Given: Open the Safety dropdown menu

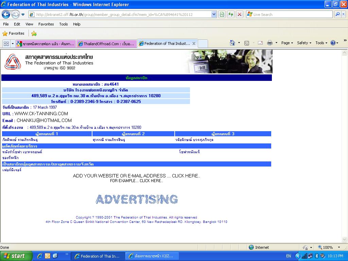Looking at the screenshot, I should click(x=304, y=43).
